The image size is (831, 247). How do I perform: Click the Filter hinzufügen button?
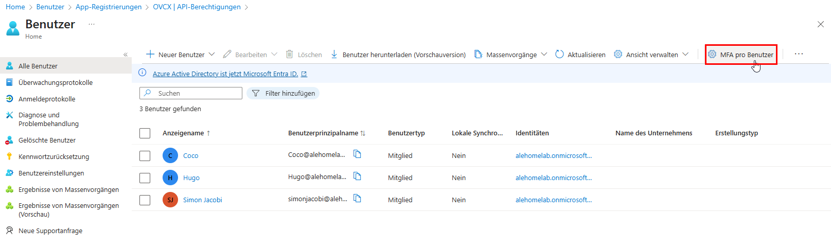coord(284,93)
